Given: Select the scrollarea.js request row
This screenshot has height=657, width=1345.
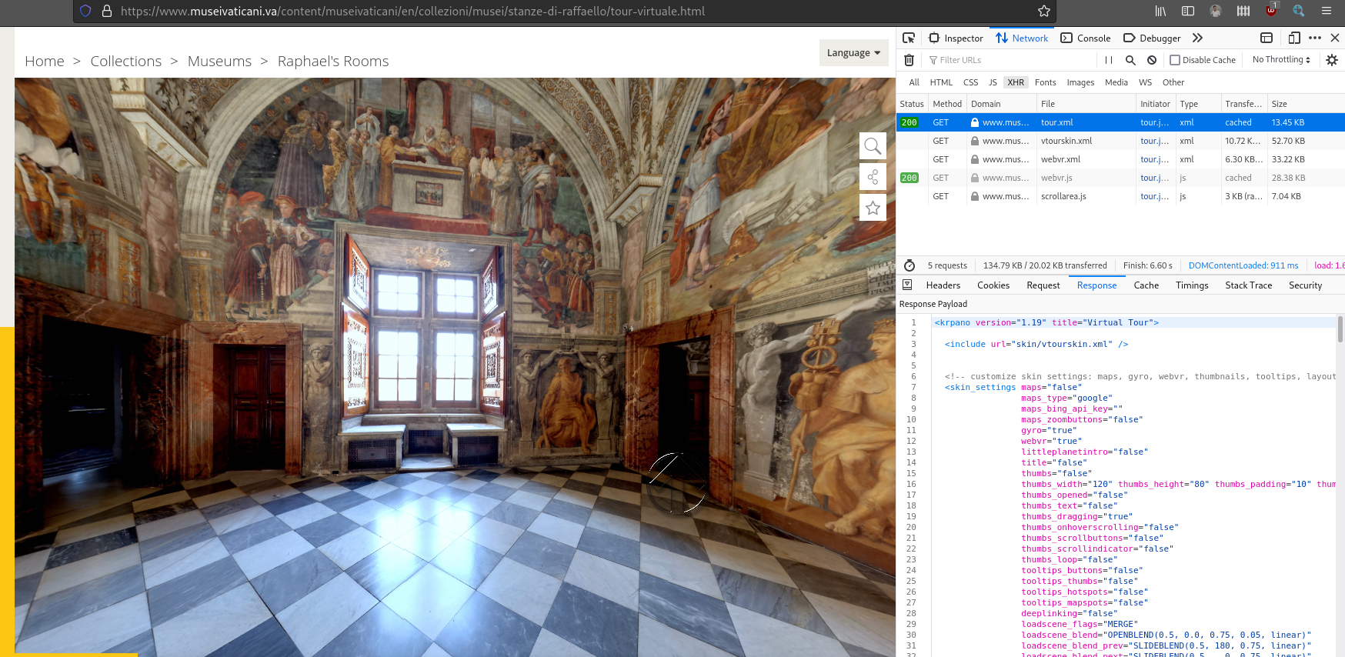Looking at the screenshot, I should pyautogui.click(x=1121, y=196).
